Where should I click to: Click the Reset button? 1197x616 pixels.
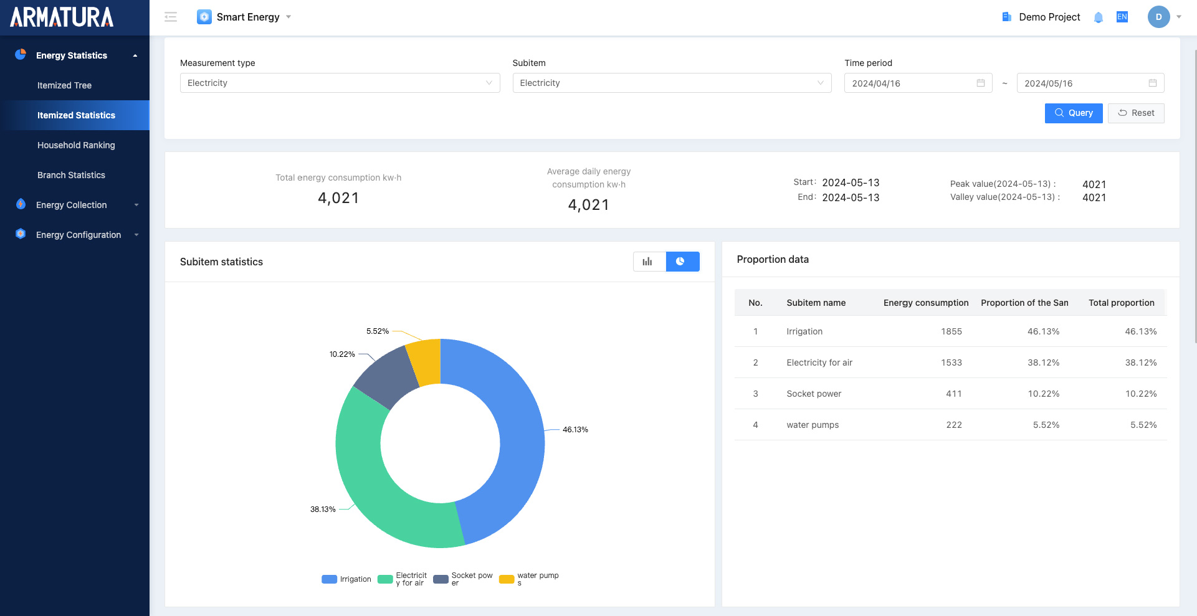[x=1135, y=113]
